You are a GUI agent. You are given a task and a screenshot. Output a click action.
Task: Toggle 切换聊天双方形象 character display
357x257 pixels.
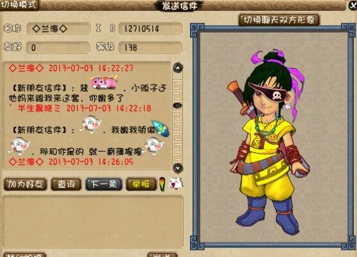pos(279,21)
